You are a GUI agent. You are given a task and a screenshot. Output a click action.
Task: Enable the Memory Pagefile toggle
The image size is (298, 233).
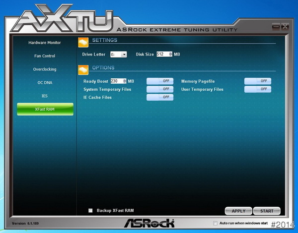[x=257, y=81]
